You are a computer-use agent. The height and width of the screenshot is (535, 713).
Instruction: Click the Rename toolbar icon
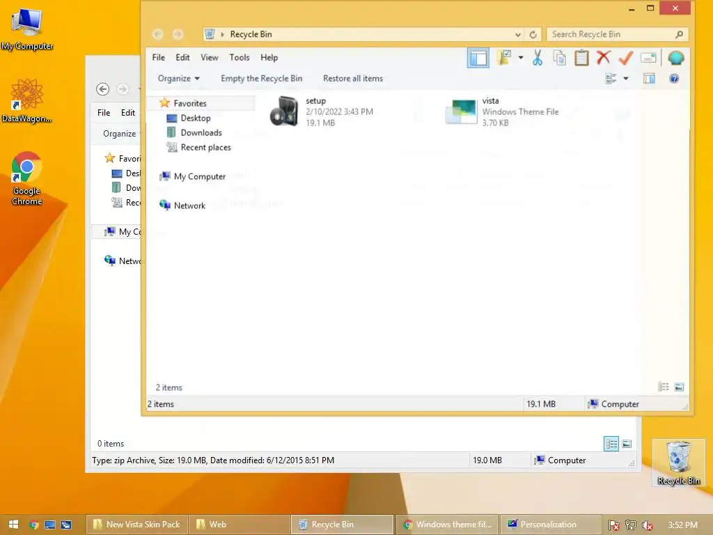[648, 58]
